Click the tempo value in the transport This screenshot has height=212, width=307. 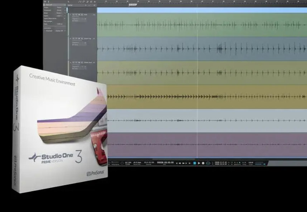[x=251, y=162]
